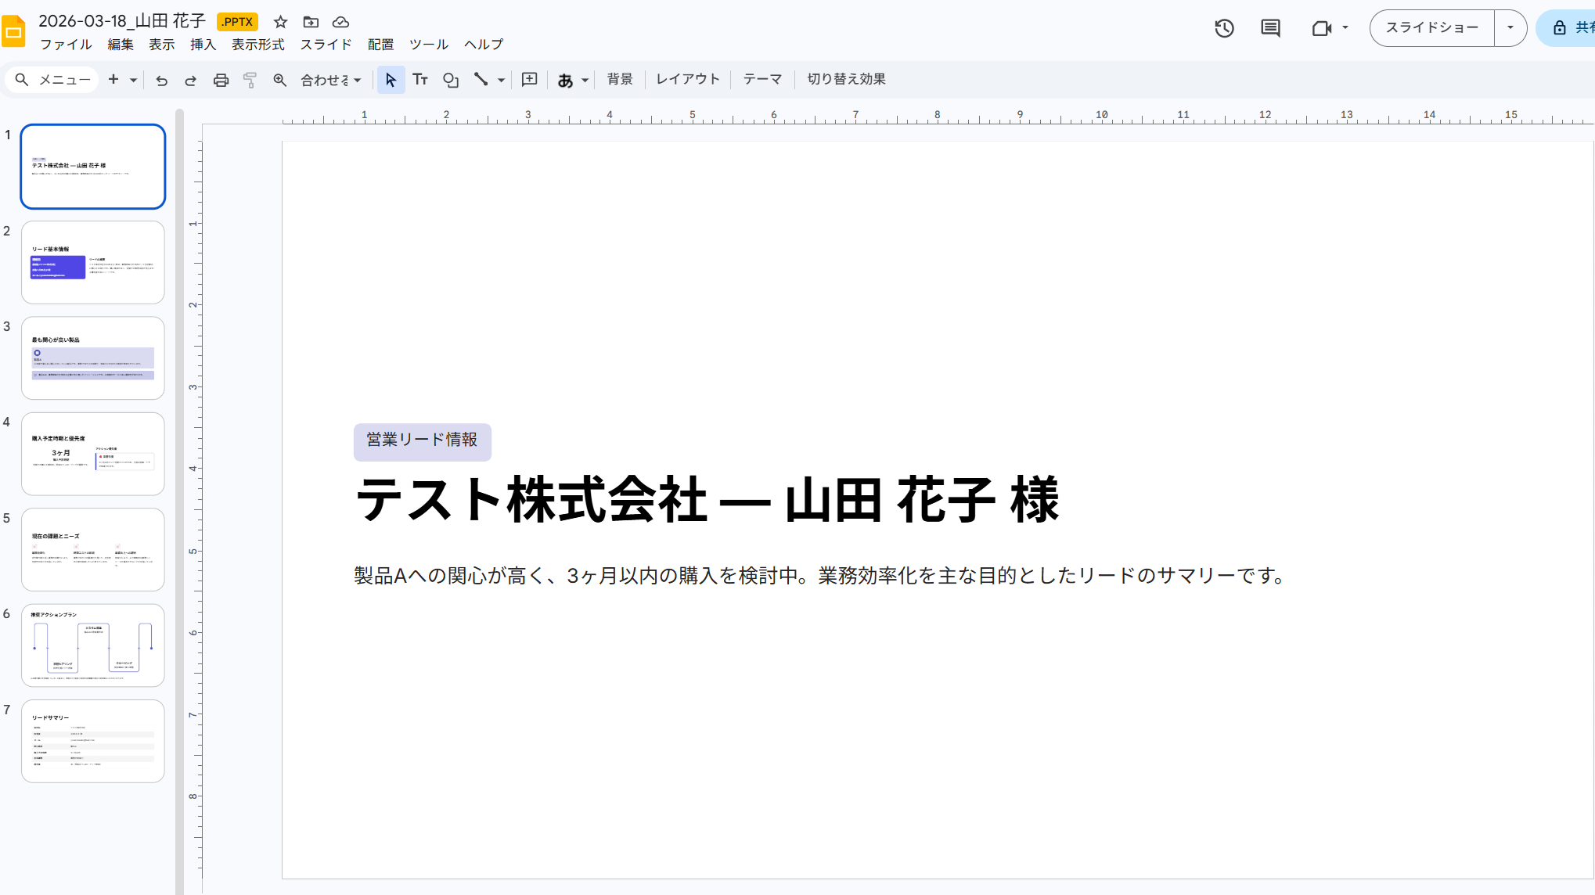Image resolution: width=1595 pixels, height=895 pixels.
Task: Click the print icon
Action: pyautogui.click(x=221, y=80)
